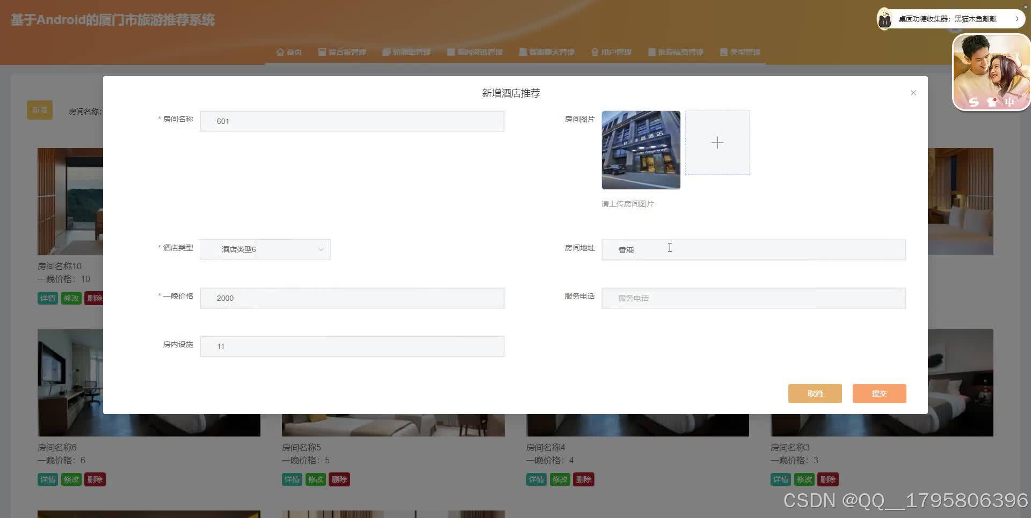Click the 房间名称10 room photo behind dialog

[70, 202]
